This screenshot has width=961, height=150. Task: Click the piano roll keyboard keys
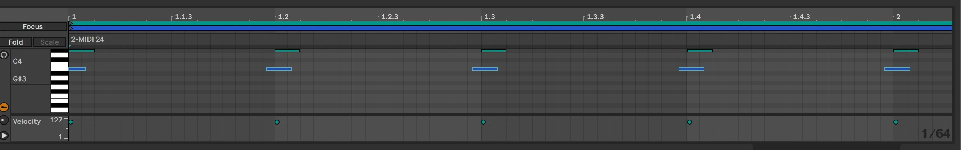59,81
